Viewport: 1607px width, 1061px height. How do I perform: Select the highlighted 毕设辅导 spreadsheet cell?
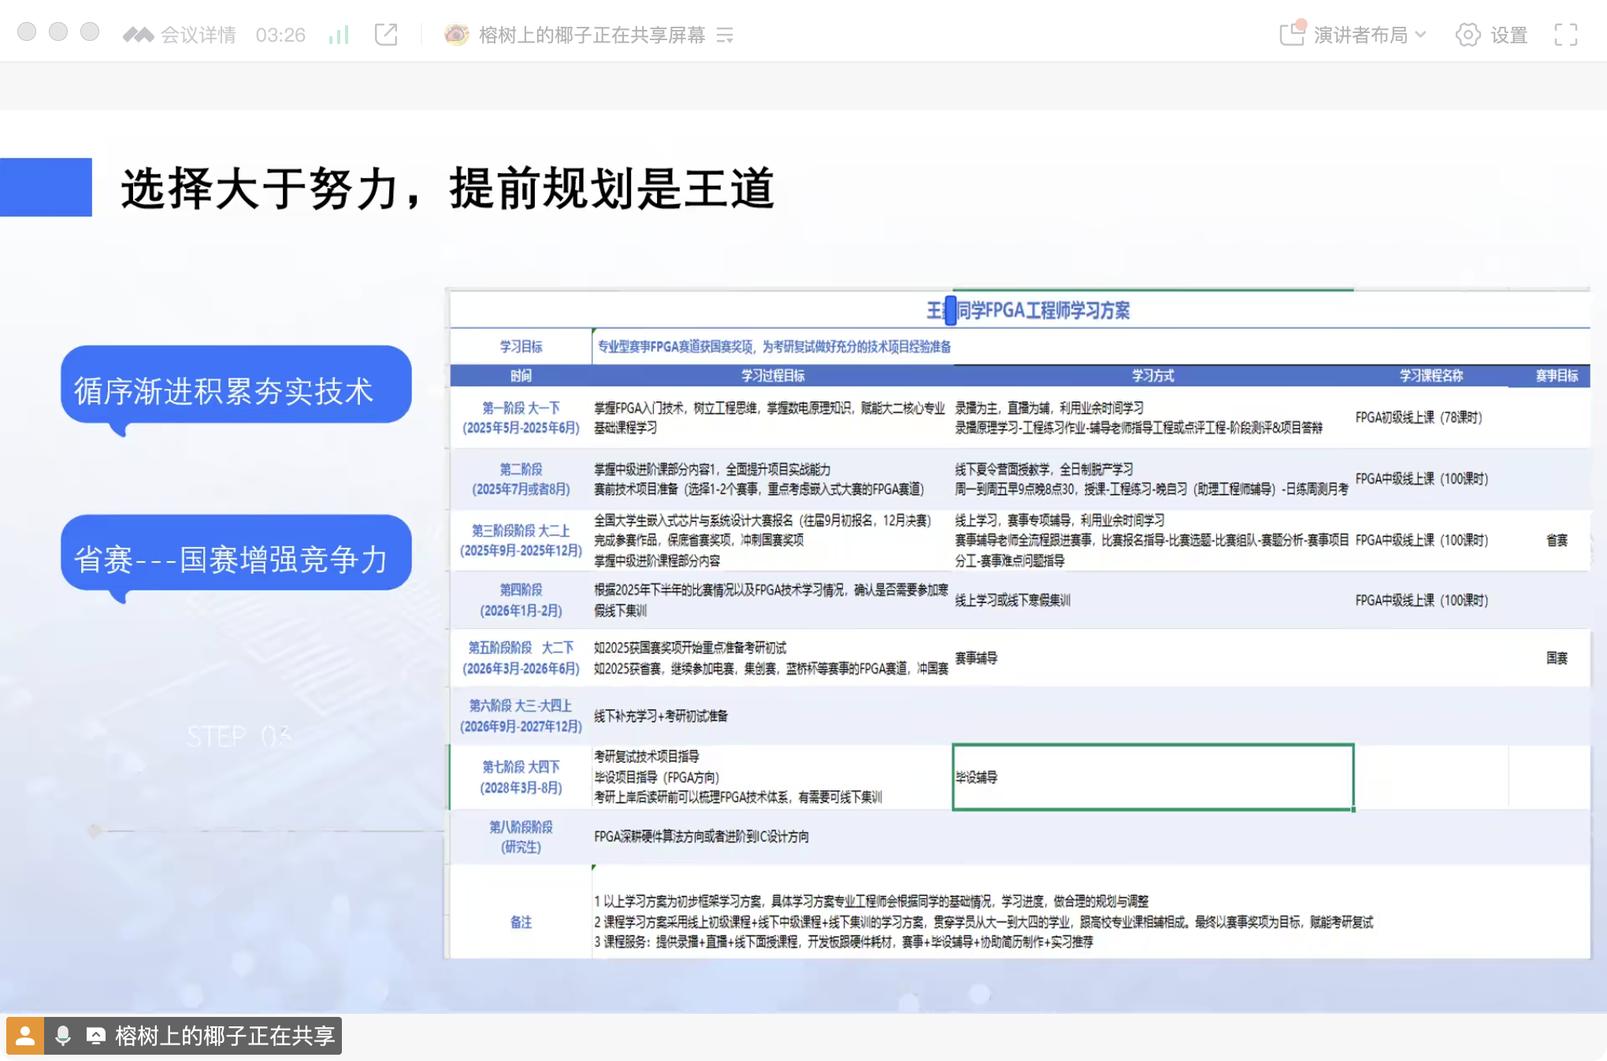pyautogui.click(x=1152, y=778)
